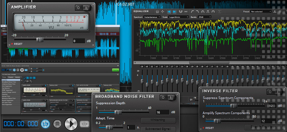Expand the Preset Not selected dropdown

pos(261,11)
